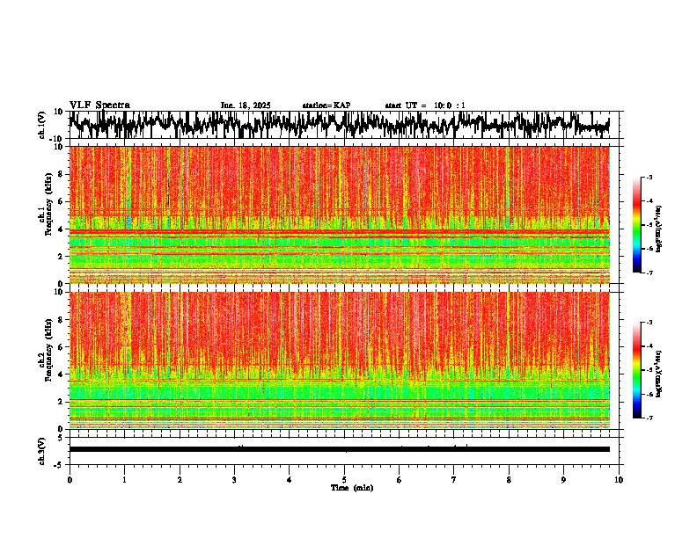The height and width of the screenshot is (538, 697).
Task: Click time axis tick label "5"
Action: click(344, 480)
